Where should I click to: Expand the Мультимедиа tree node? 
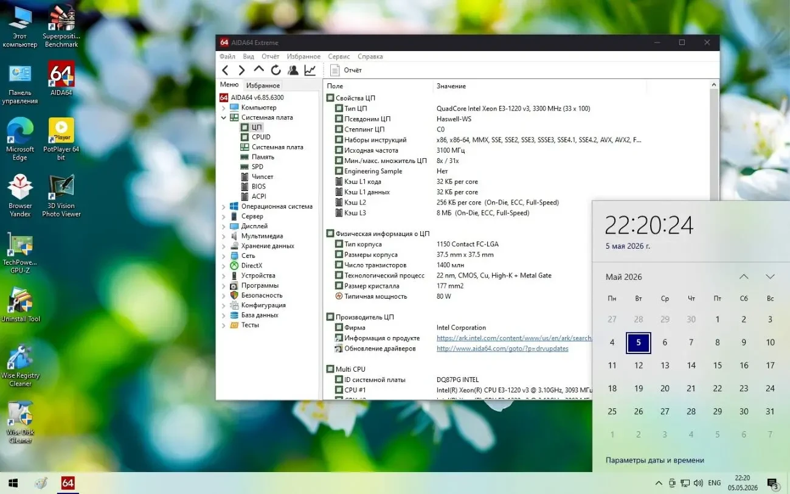point(223,236)
